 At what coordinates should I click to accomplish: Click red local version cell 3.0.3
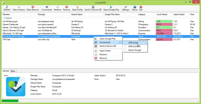[164, 24]
